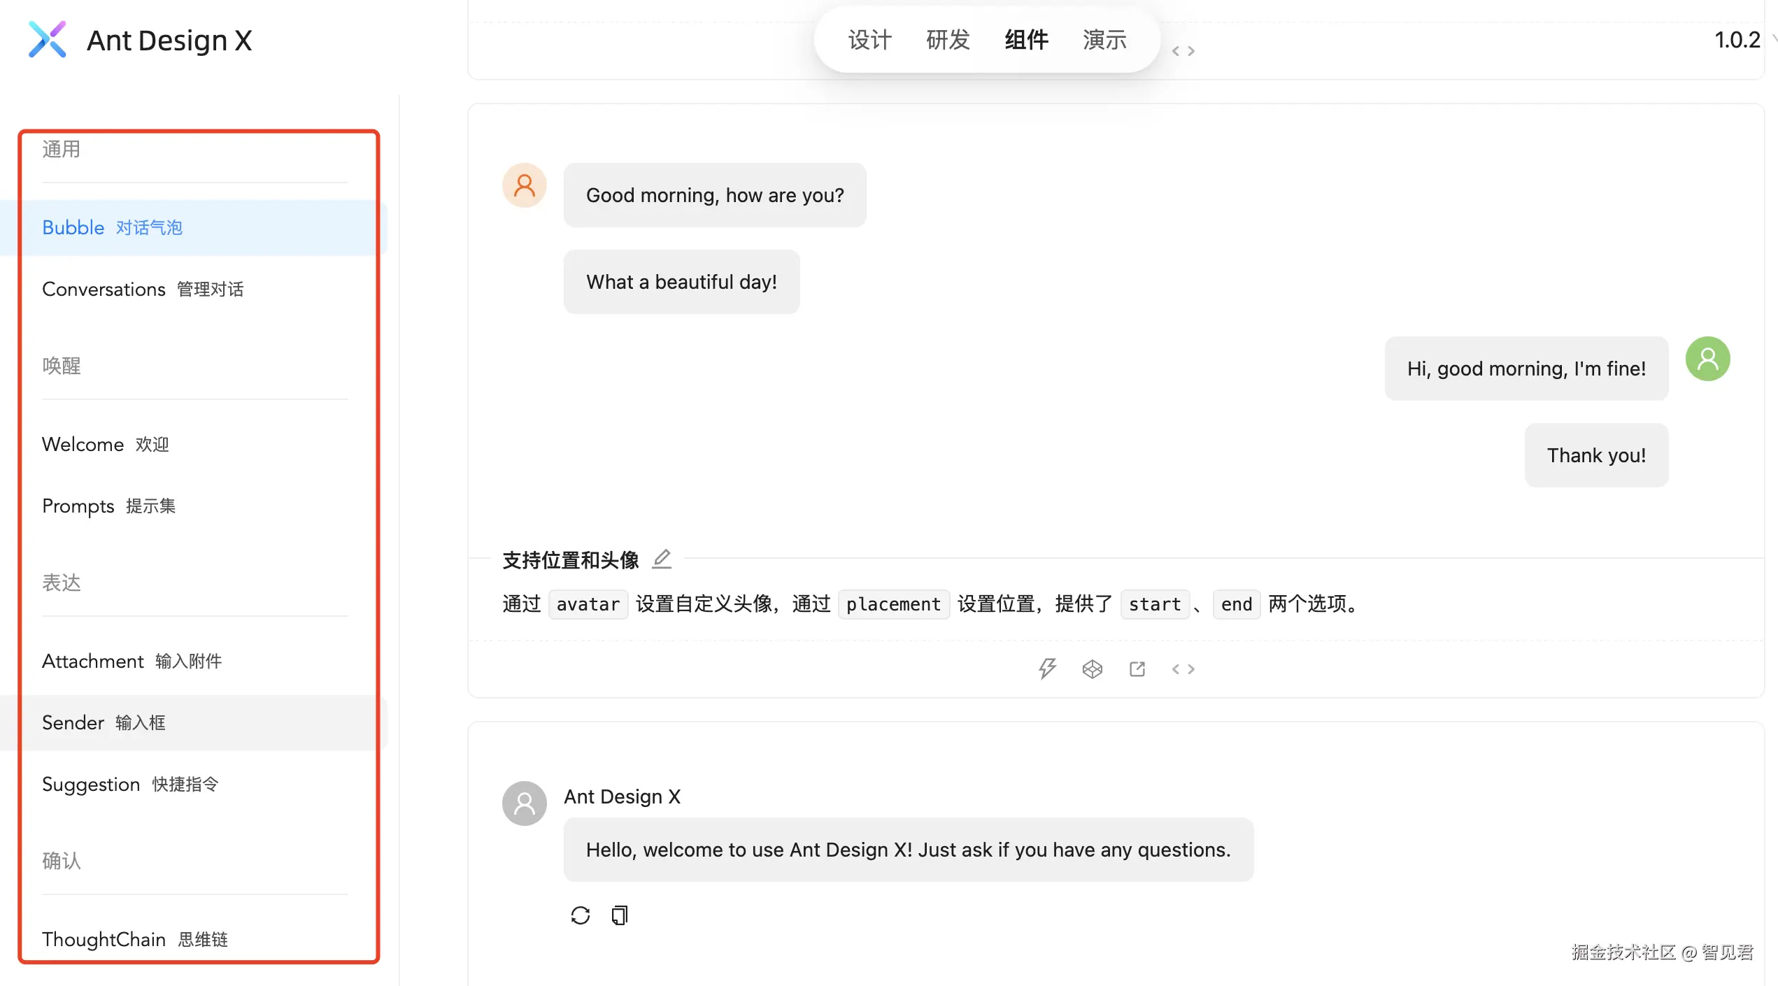Screen dimensions: 1778x986
Task: Open the 研发 tab
Action: pos(948,40)
